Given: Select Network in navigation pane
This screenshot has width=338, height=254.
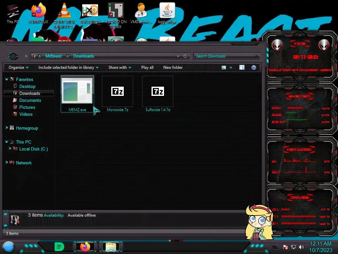Looking at the screenshot, I should [x=24, y=163].
